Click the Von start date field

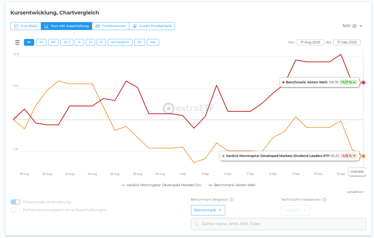click(310, 42)
